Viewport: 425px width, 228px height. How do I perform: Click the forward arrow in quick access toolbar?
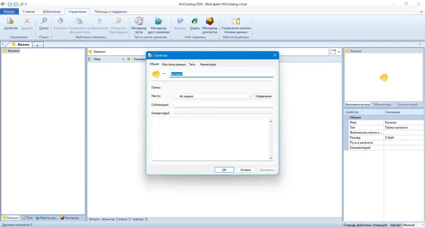[x=15, y=4]
